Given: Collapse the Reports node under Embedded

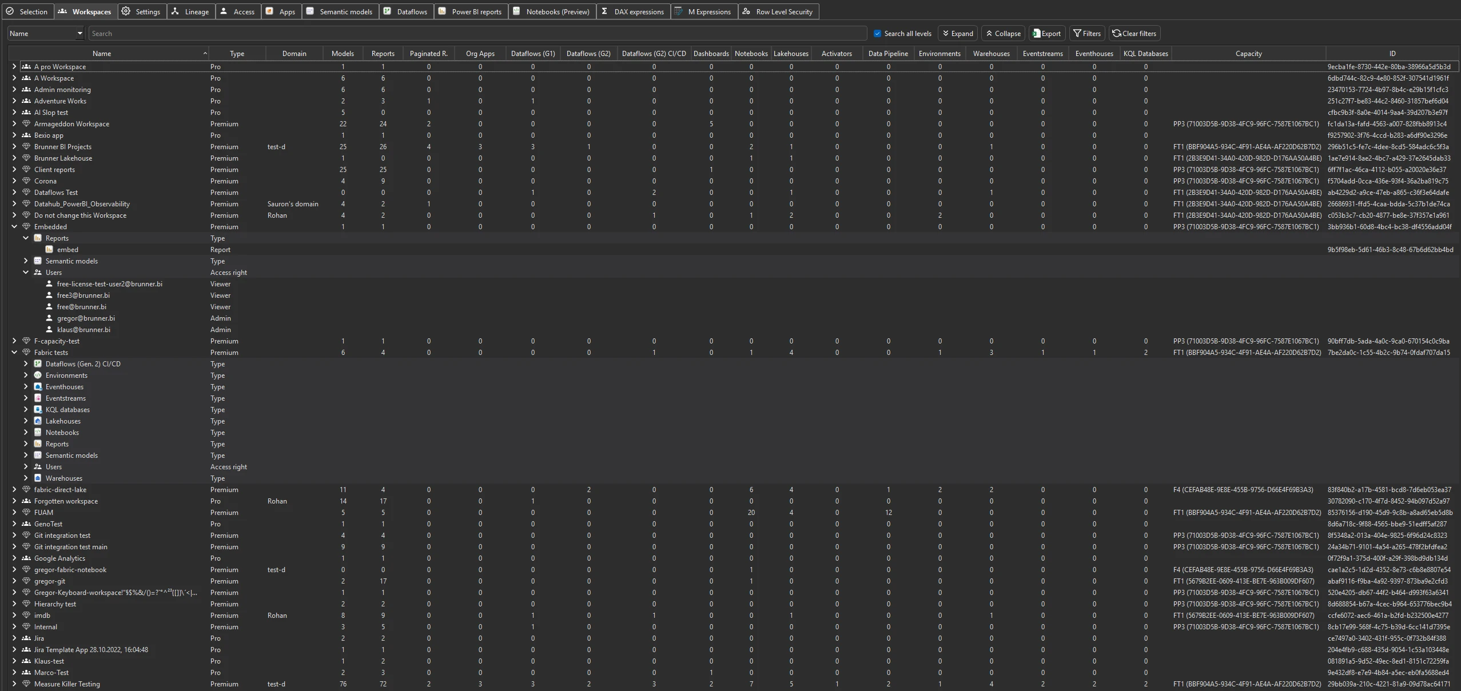Looking at the screenshot, I should click(x=26, y=238).
